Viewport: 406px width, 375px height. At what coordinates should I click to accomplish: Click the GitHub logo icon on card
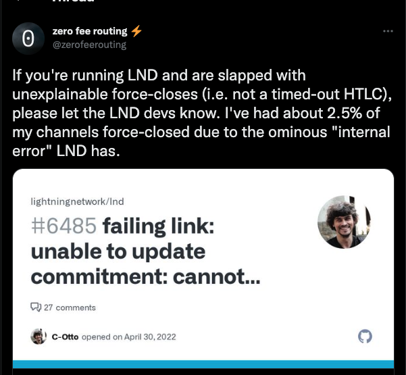[365, 336]
